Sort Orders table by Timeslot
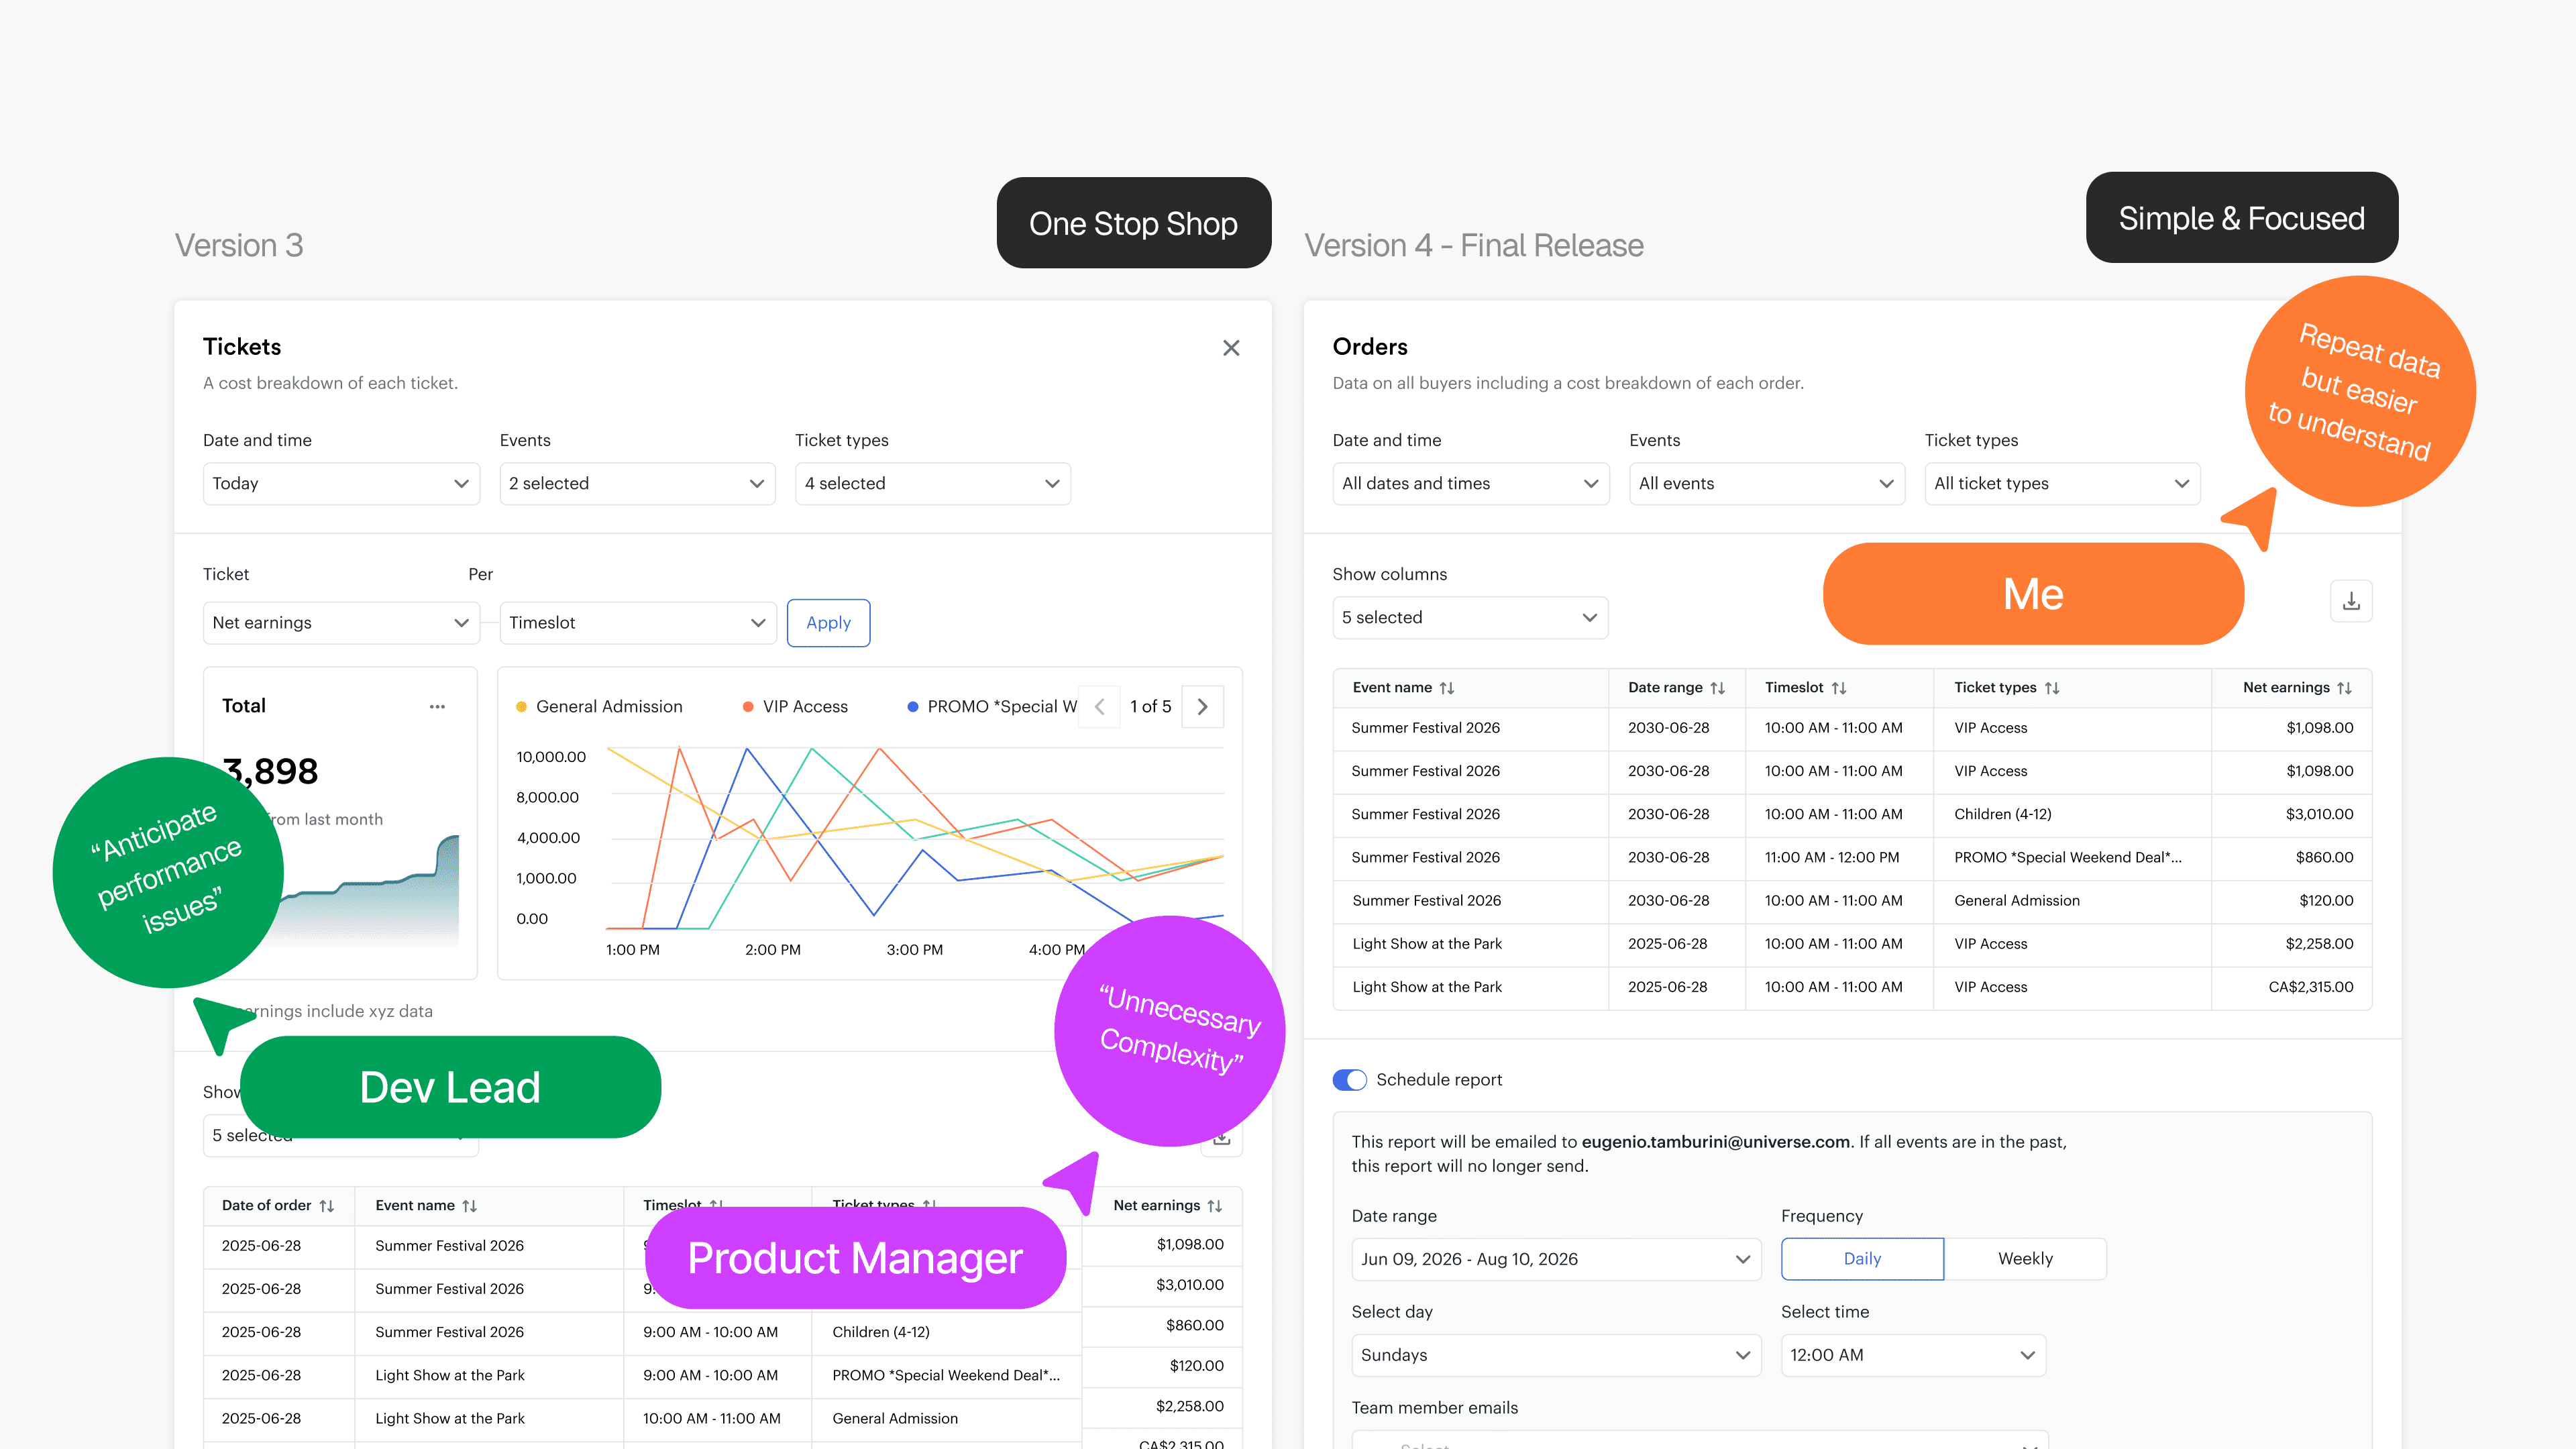This screenshot has height=1449, width=2576. coord(1838,688)
